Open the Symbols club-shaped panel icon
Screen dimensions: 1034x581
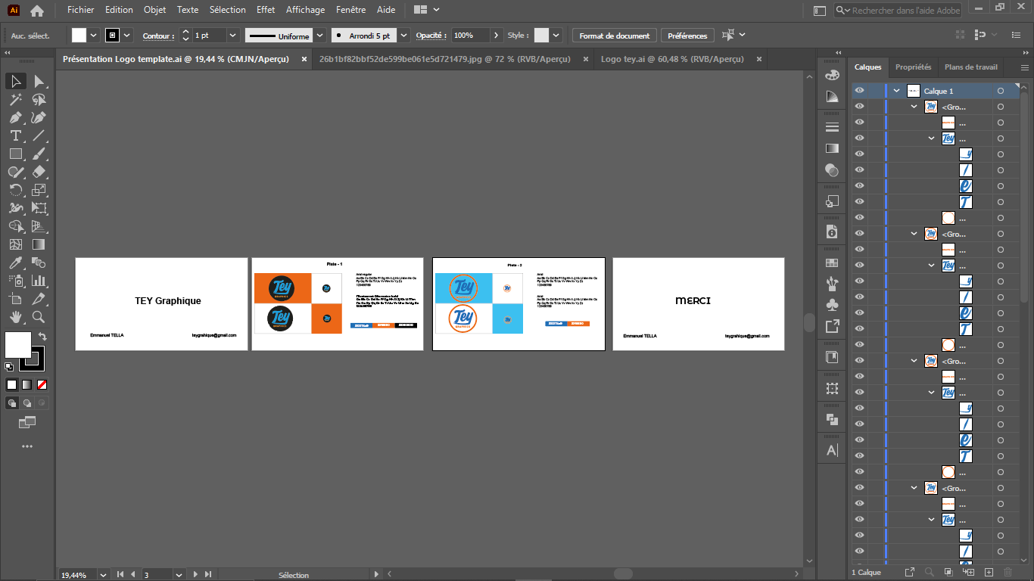(832, 305)
